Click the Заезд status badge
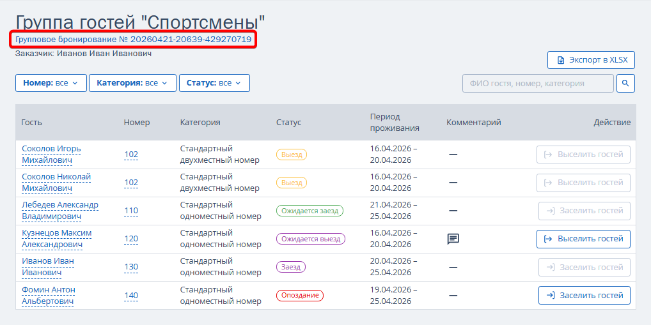The width and height of the screenshot is (651, 325). [290, 268]
